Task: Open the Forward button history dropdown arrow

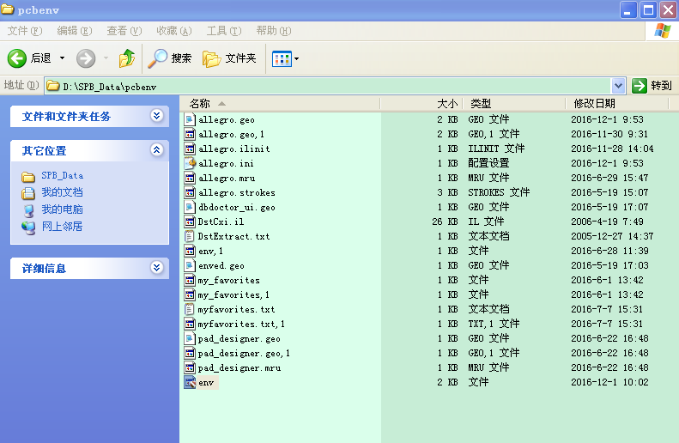Action: 106,58
